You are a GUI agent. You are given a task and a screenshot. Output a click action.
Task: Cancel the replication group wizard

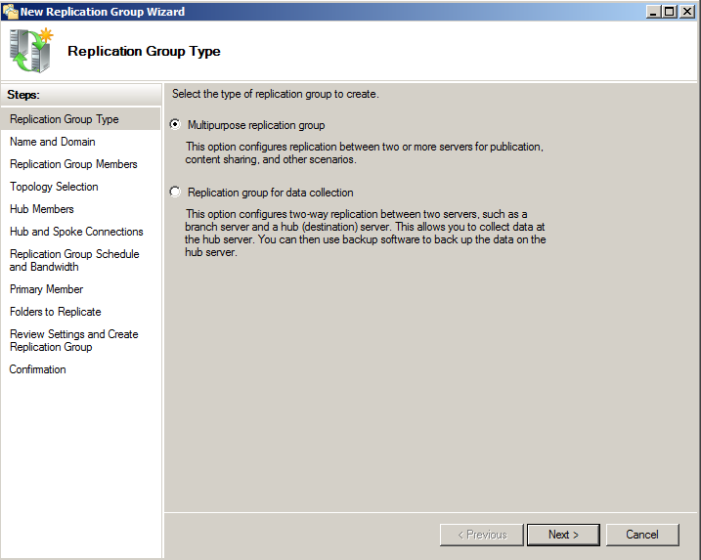[x=642, y=535]
